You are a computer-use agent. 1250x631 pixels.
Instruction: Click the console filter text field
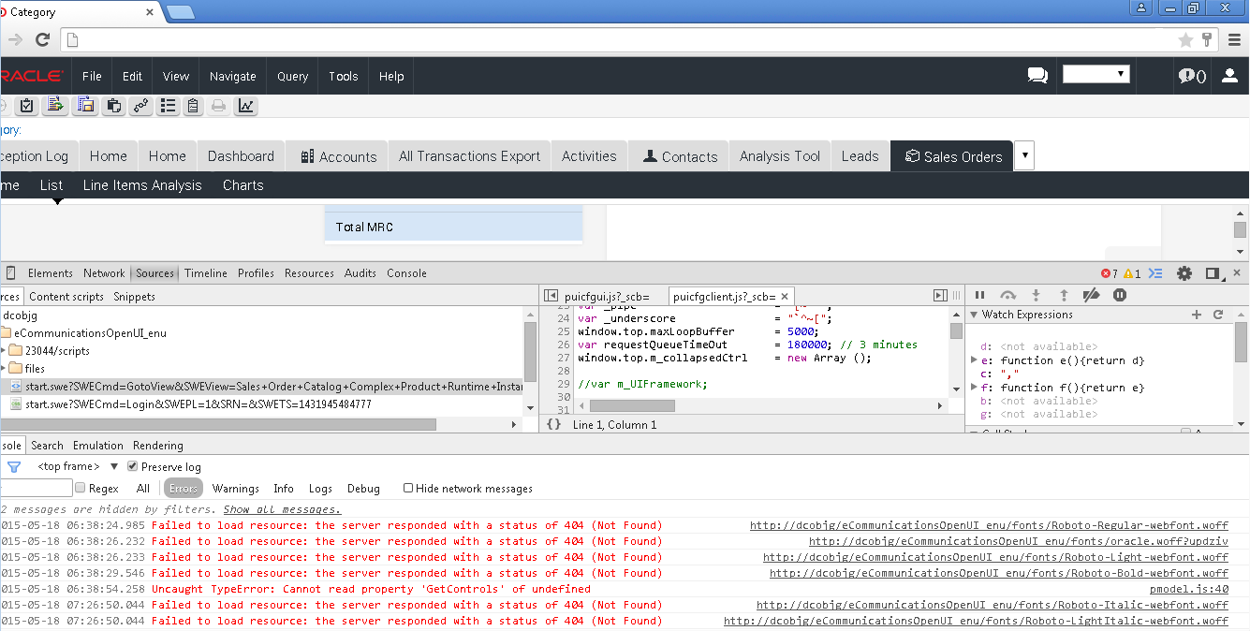pyautogui.click(x=36, y=488)
